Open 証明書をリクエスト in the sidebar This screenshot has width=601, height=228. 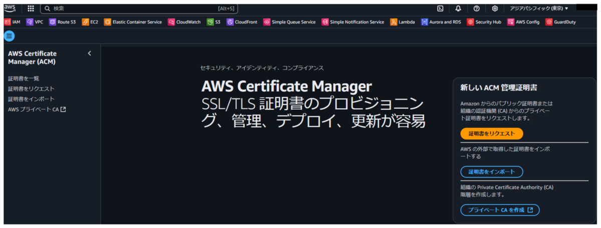[x=31, y=89]
